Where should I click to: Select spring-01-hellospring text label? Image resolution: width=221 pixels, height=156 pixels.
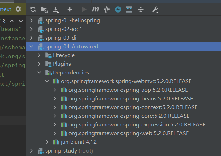pyautogui.click(x=73, y=20)
